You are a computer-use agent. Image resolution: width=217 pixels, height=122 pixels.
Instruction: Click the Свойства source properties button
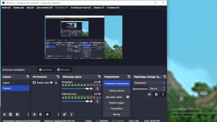[45, 70]
